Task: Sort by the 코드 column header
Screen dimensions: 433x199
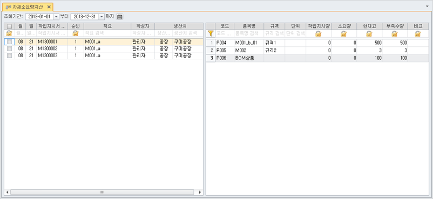Action: (x=225, y=26)
